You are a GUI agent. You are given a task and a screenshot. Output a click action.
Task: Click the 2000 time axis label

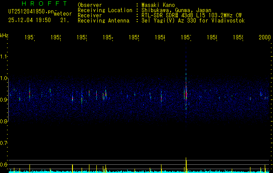[x=264, y=37]
